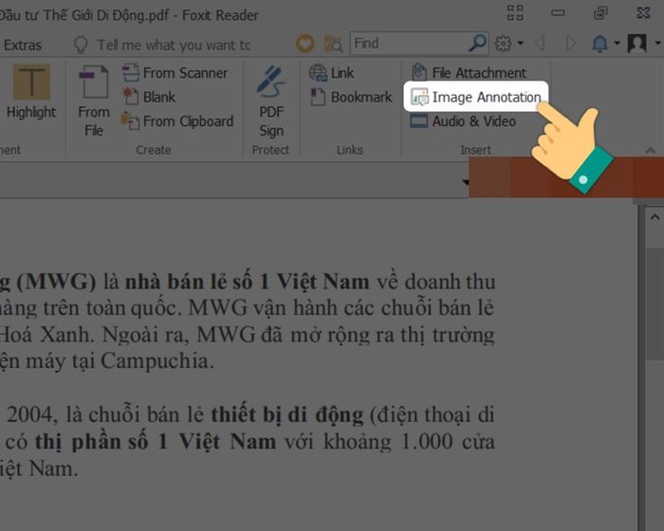Open the user account avatar
Screen dimensions: 664x531
click(x=636, y=44)
